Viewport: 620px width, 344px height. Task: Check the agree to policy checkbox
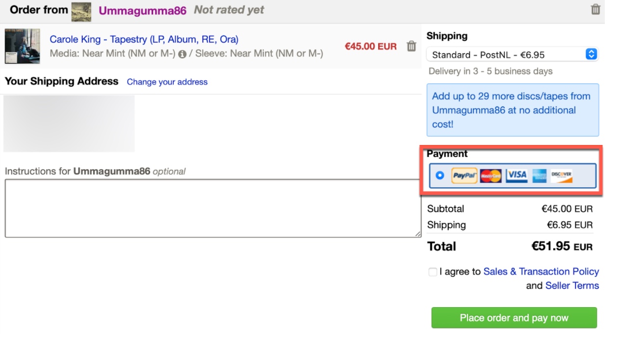point(433,272)
